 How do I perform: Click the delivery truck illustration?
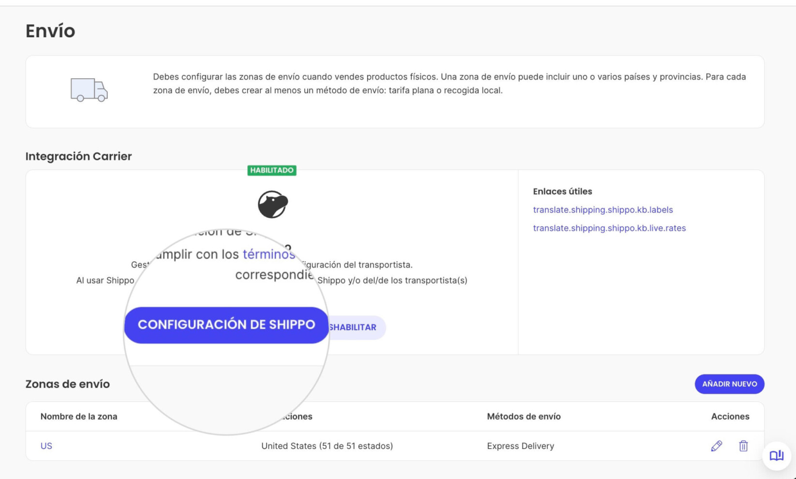pos(89,90)
